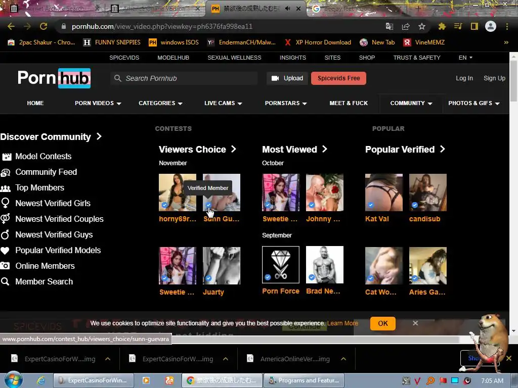This screenshot has width=518, height=388.
Task: Open the MODELHUB top menu link
Action: pyautogui.click(x=173, y=58)
